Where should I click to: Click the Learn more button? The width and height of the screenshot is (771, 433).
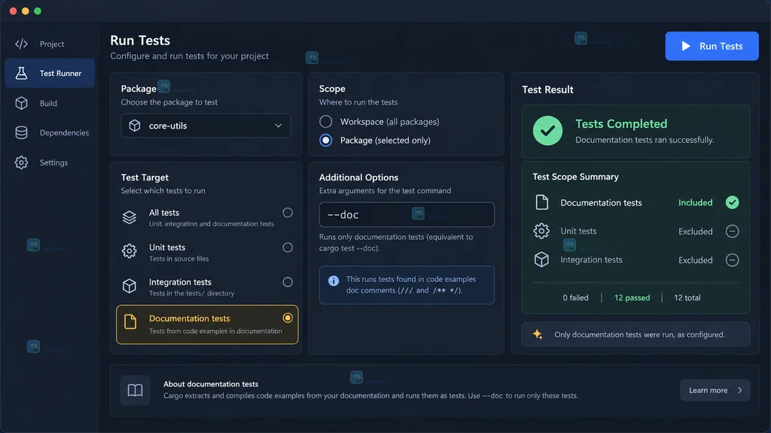pos(715,390)
